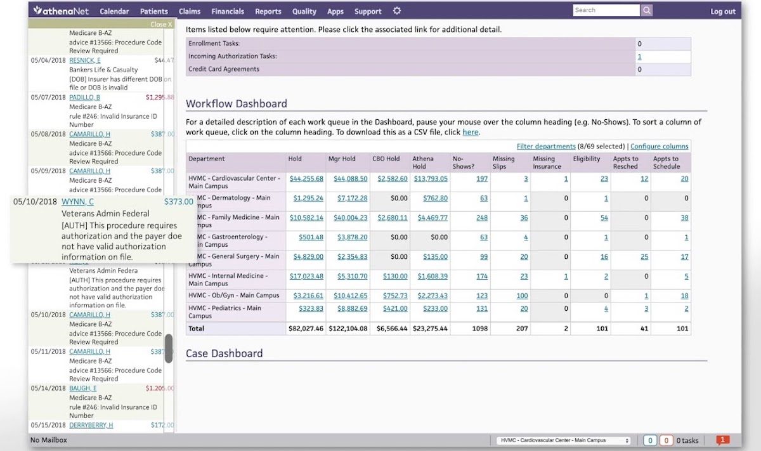761x451 pixels.
Task: Click the here link to download CSV
Action: tap(471, 132)
